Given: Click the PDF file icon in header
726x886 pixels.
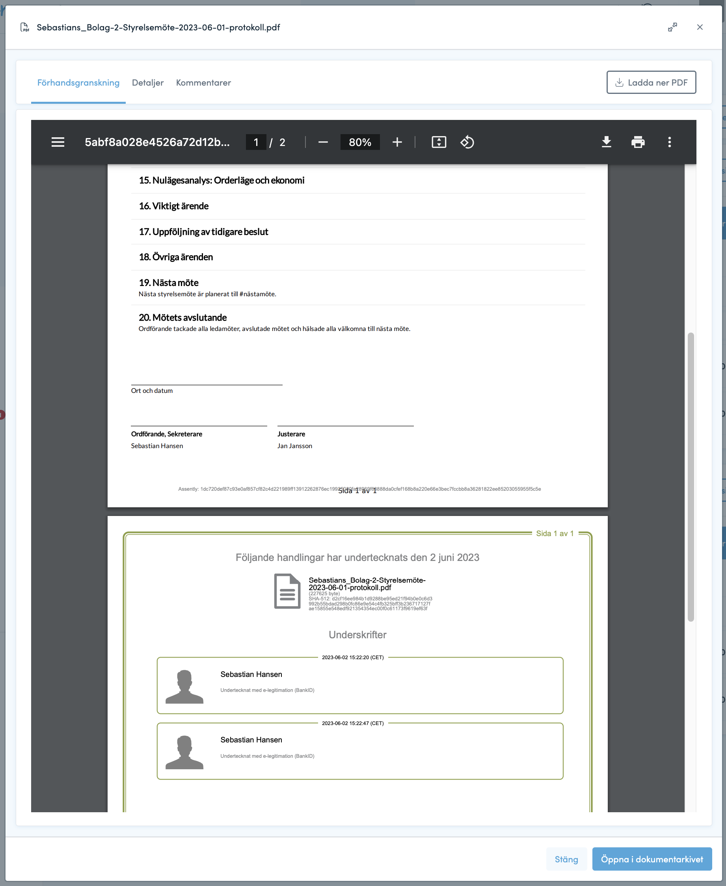Looking at the screenshot, I should [25, 27].
